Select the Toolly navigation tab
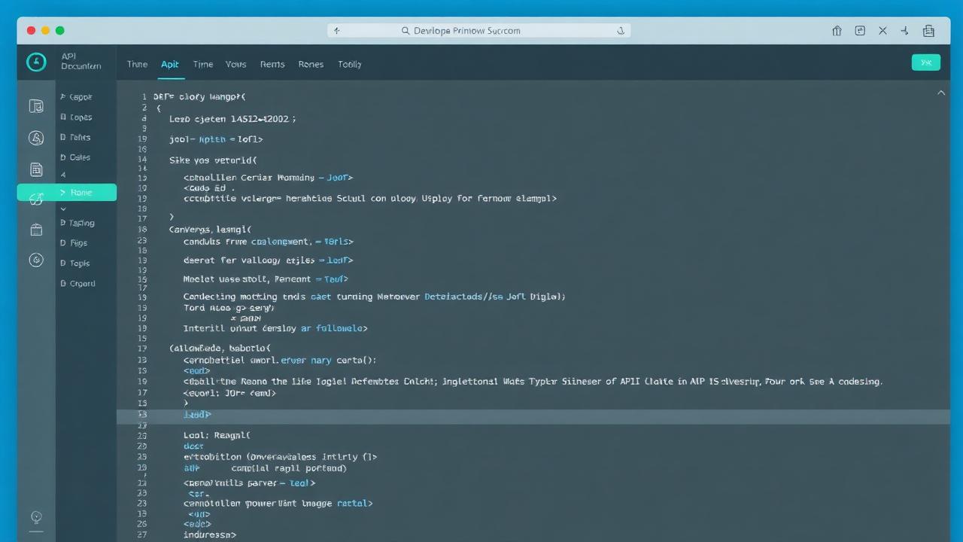Viewport: 963px width, 542px height. click(x=349, y=64)
